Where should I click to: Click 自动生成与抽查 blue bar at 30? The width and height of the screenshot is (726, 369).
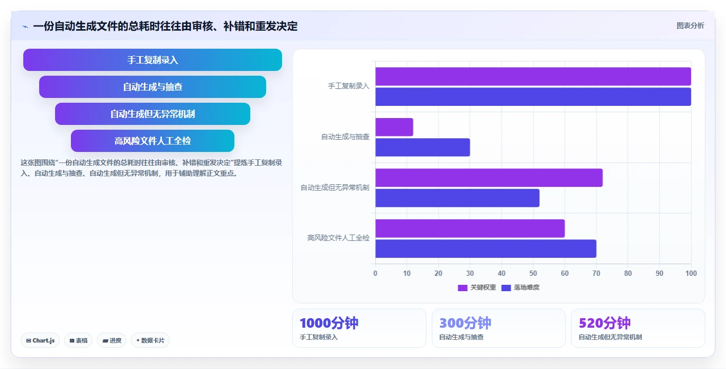pyautogui.click(x=423, y=147)
